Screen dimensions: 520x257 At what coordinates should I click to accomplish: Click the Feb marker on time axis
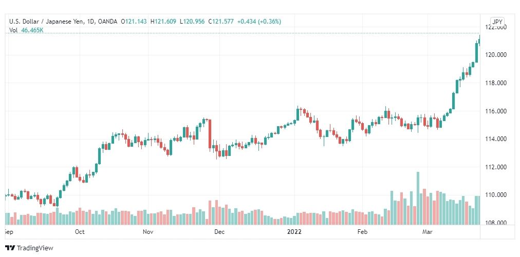tap(362, 232)
